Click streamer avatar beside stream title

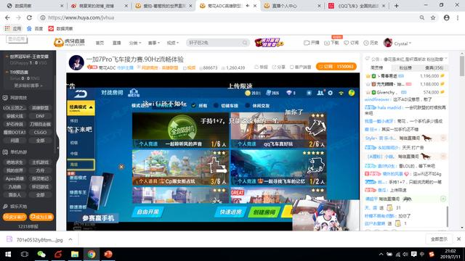[76, 62]
